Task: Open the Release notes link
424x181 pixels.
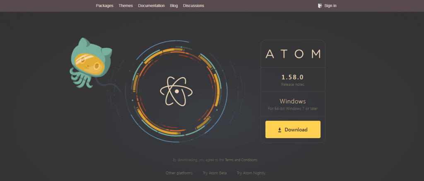Action: pos(293,85)
